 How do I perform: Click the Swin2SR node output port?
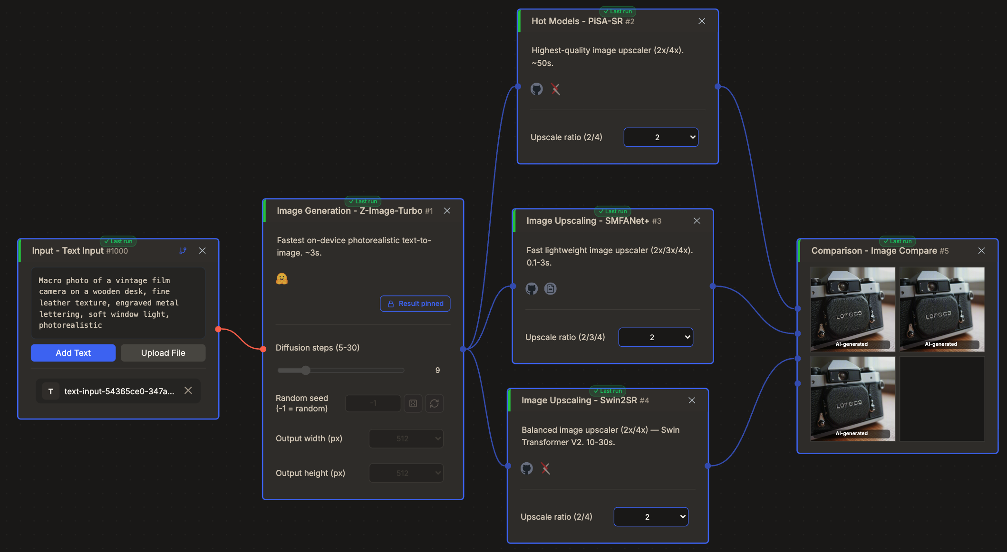[x=708, y=466]
